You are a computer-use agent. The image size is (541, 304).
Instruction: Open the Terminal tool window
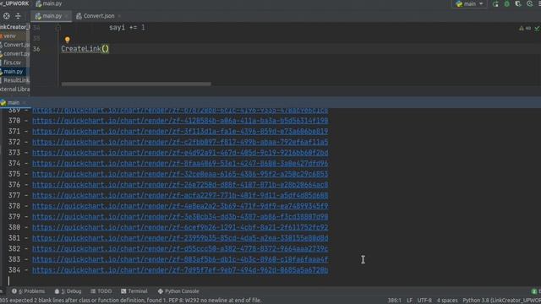coord(134,291)
